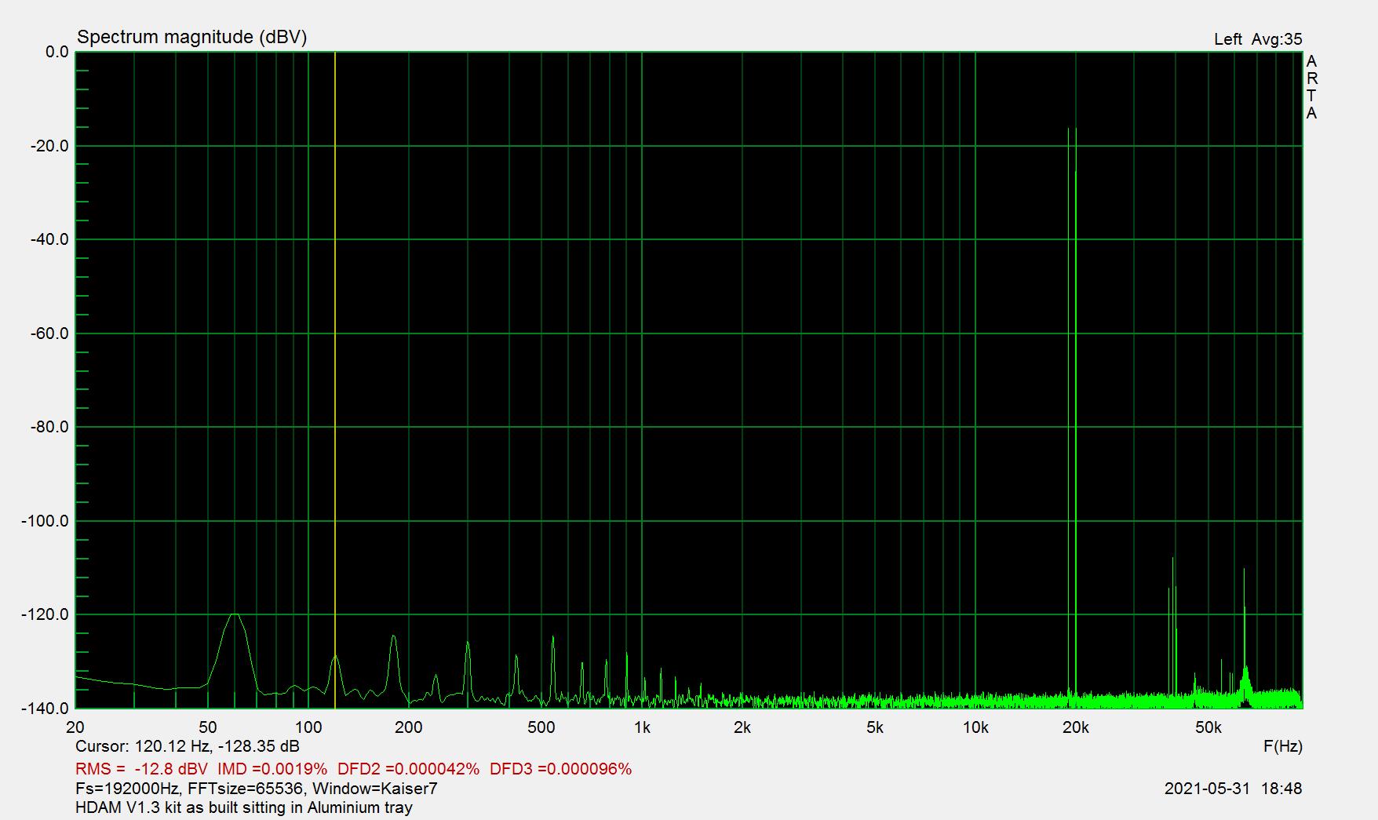Click the 'HDAM V1.3 kit as built' caption
This screenshot has width=1378, height=820.
click(244, 807)
